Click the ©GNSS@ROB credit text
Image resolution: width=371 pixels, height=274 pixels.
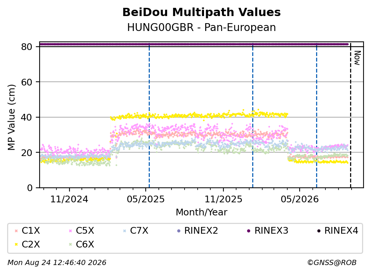[332, 263]
